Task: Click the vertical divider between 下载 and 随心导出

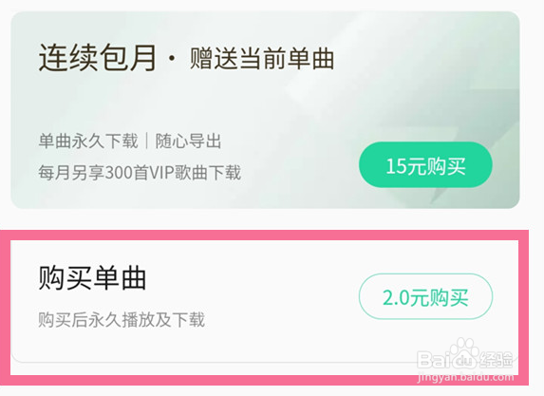Action: [146, 141]
